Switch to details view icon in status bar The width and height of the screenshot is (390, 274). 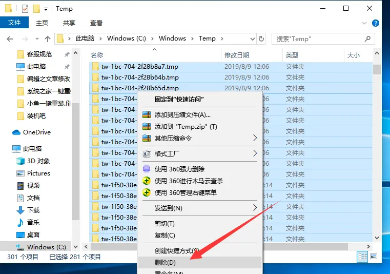coord(362,257)
